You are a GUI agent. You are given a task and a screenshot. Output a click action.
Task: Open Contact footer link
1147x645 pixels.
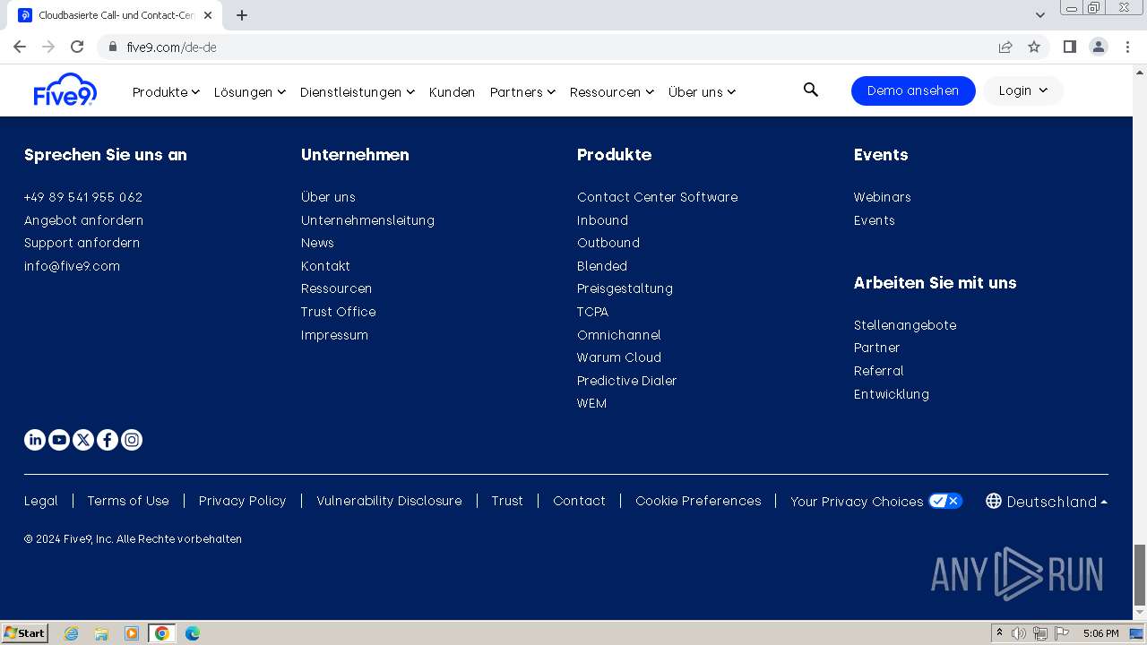click(579, 501)
